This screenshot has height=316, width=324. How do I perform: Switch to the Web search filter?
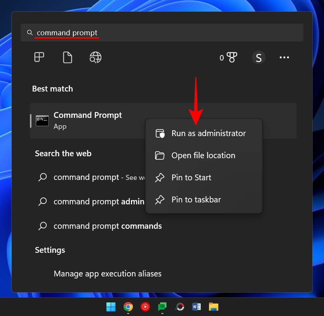click(x=95, y=57)
